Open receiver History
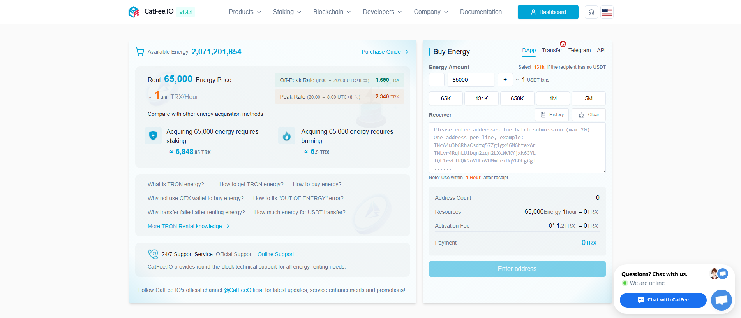The image size is (741, 318). (x=552, y=115)
